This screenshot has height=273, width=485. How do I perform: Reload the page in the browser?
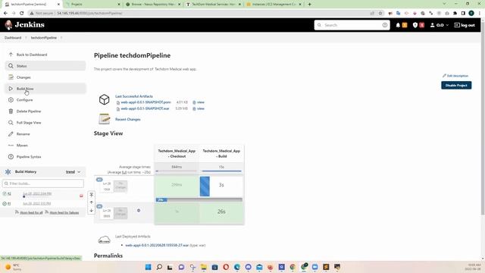tap(22, 14)
